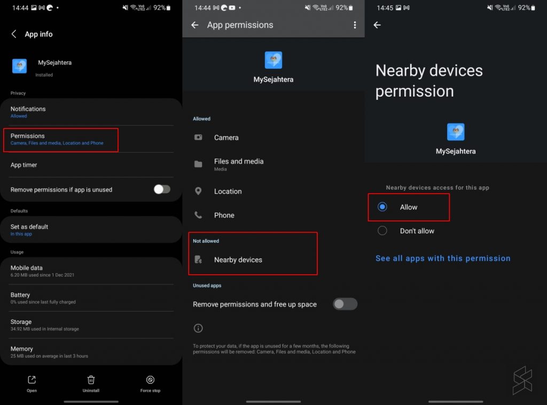
Task: Open Nearby devices under Not allowed
Action: [253, 260]
